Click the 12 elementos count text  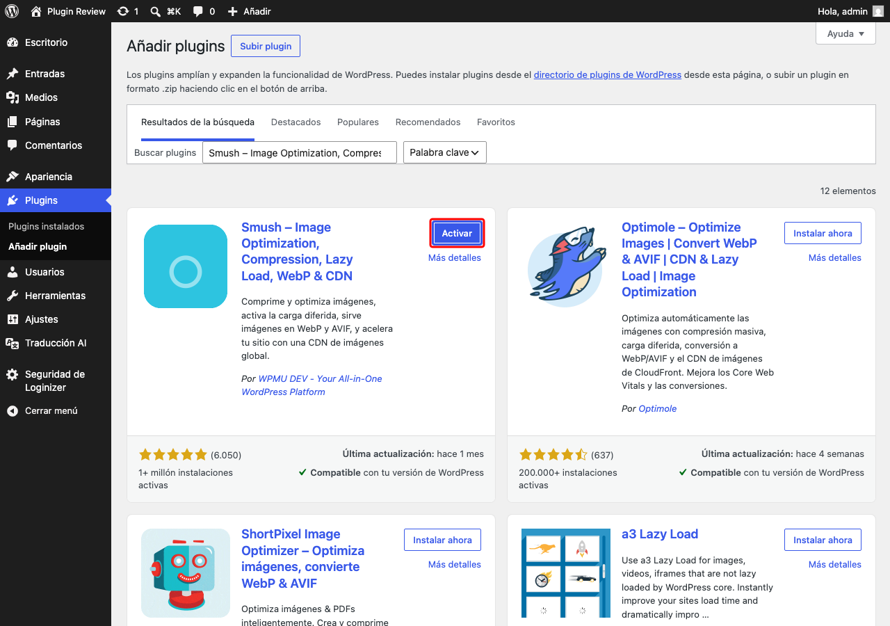pos(848,191)
